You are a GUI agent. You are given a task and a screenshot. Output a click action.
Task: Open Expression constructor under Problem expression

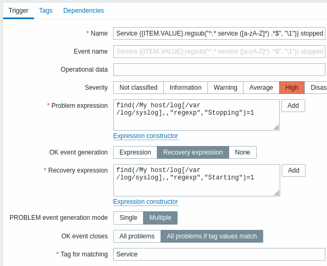145,136
